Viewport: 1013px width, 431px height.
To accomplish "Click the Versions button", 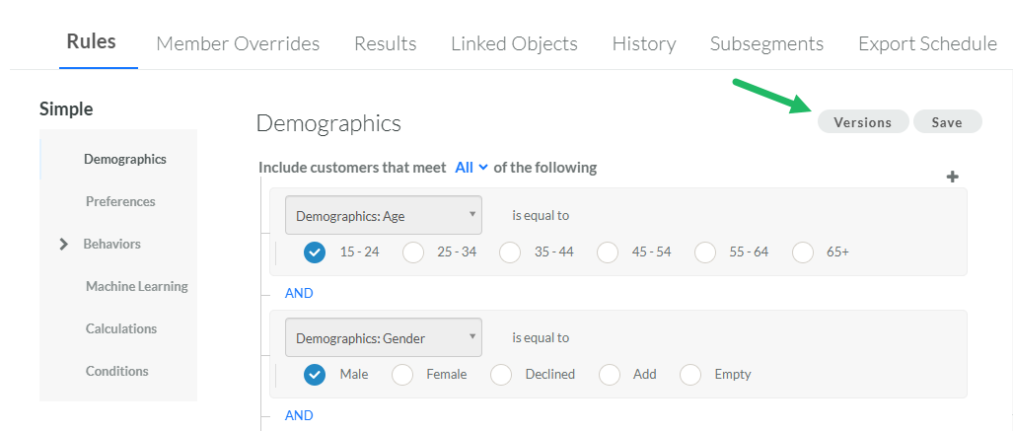I will click(x=863, y=122).
